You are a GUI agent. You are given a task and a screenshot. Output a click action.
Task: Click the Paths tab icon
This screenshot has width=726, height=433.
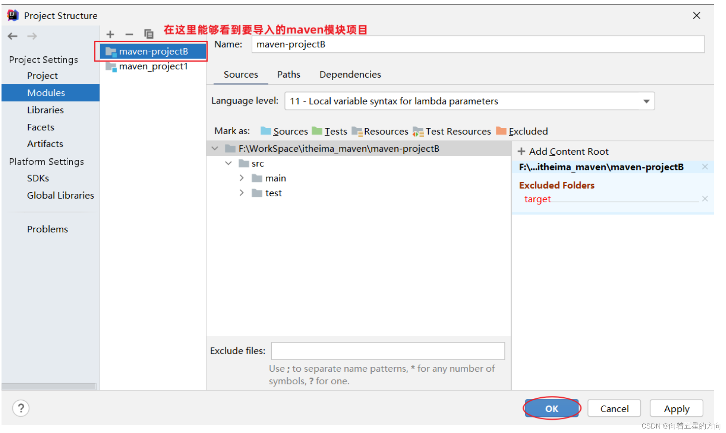288,74
